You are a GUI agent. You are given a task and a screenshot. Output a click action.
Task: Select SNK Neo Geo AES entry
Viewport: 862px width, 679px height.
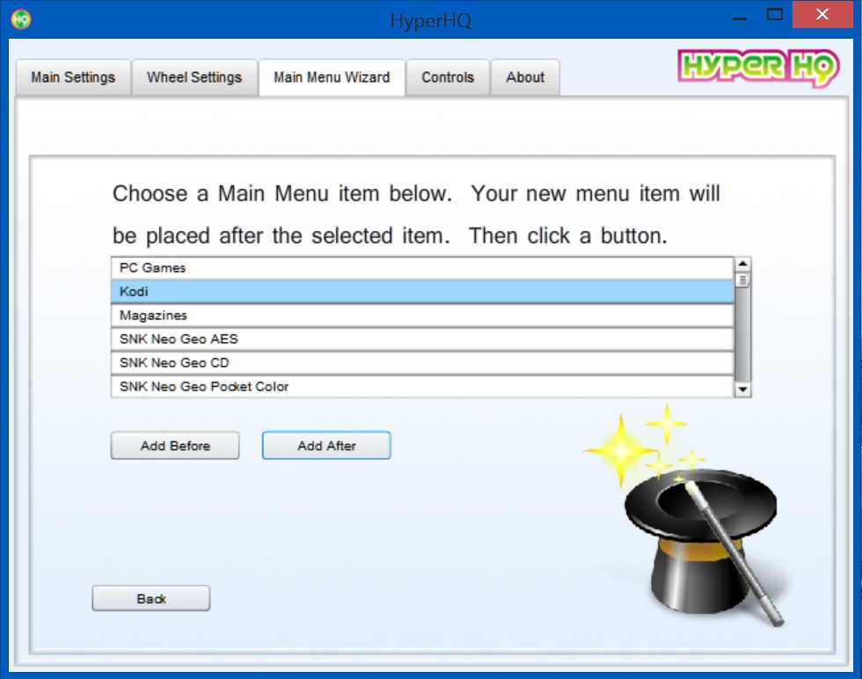422,339
